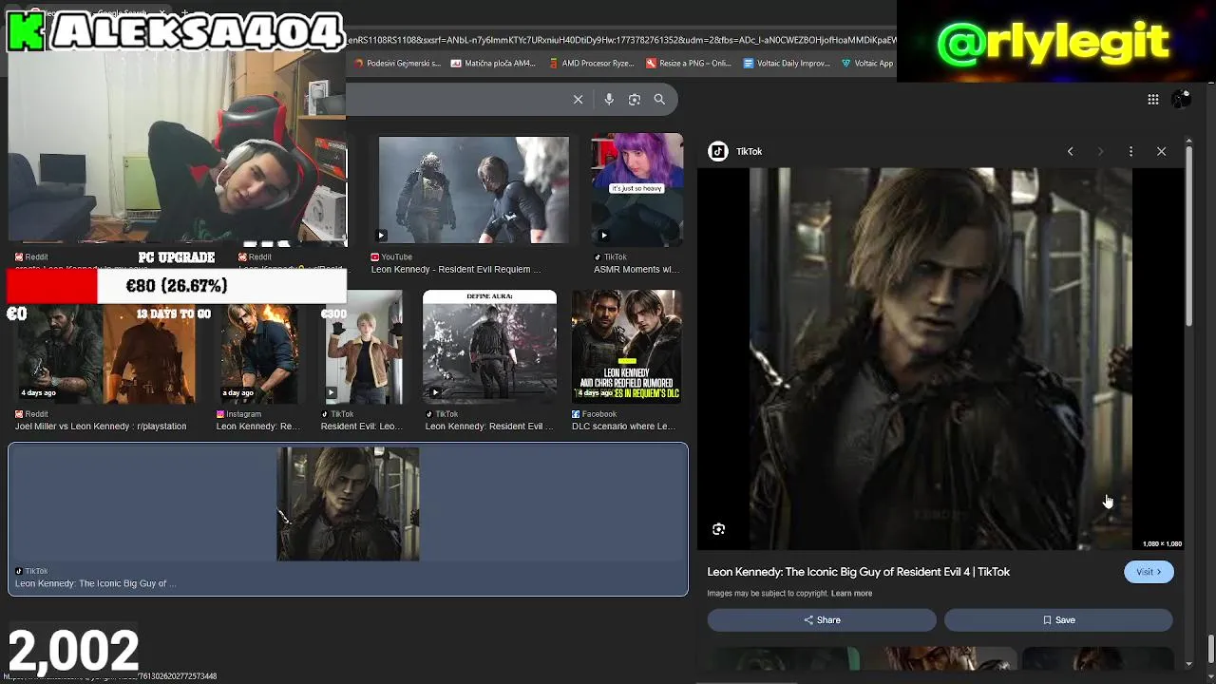
Task: Open 'Joel Miller vs Leon Kennedy : r/playstation' caption
Action: [101, 427]
